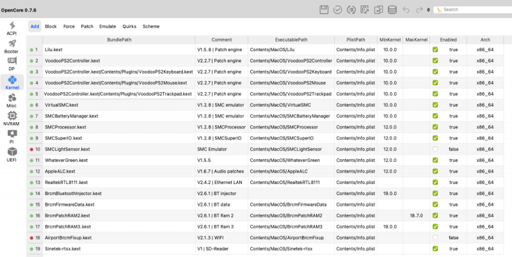
Task: Open the NVRAM sidebar section
Action: 12,119
